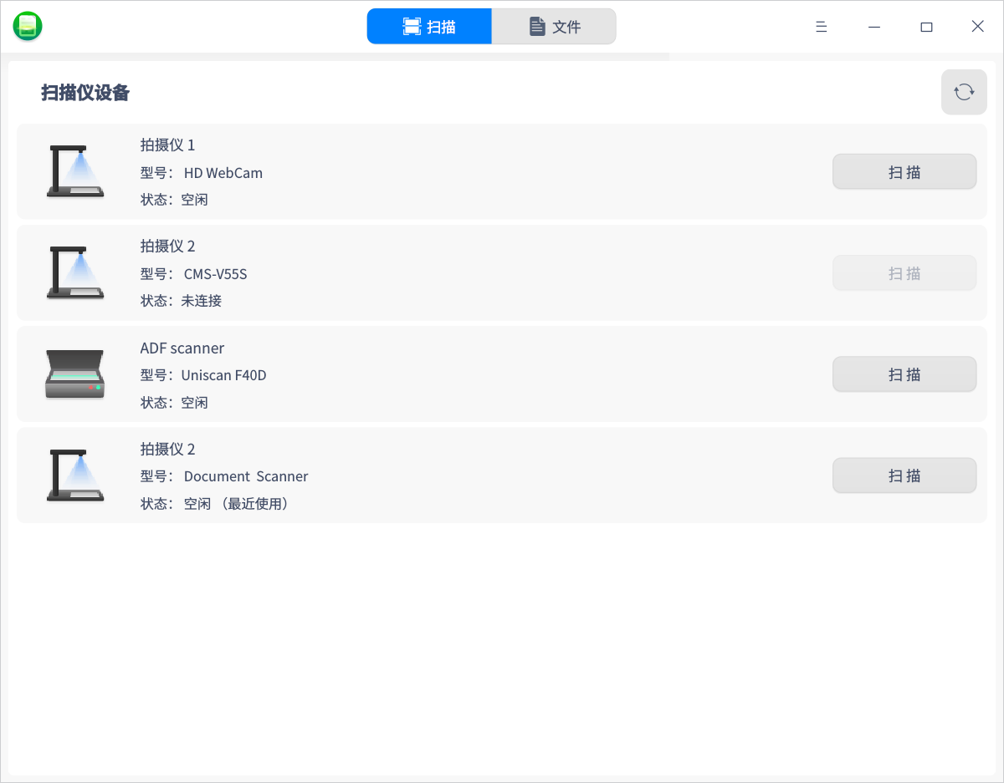Click the 空闲 (最近使用) status text
The image size is (1004, 783).
[236, 504]
